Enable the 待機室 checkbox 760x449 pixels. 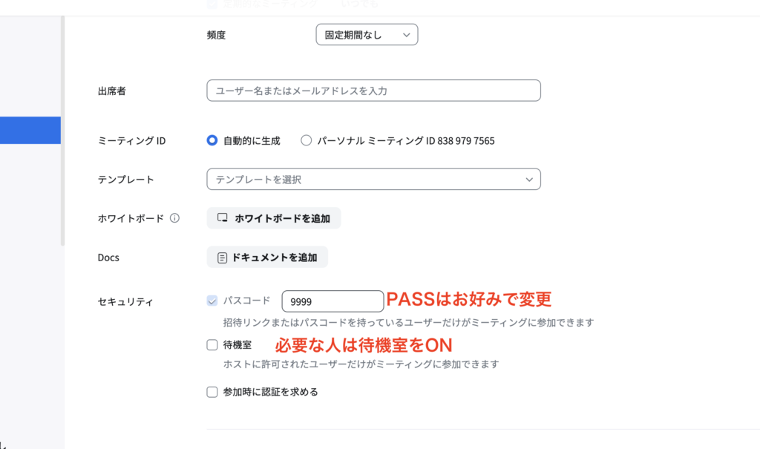tap(212, 345)
